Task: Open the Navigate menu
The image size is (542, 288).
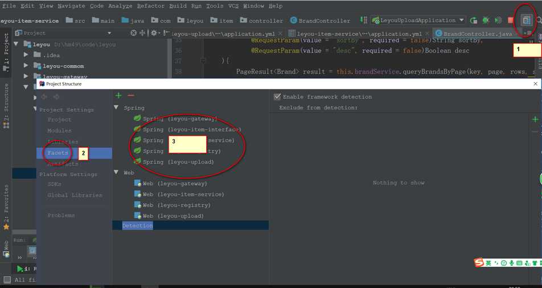Action: [x=71, y=6]
